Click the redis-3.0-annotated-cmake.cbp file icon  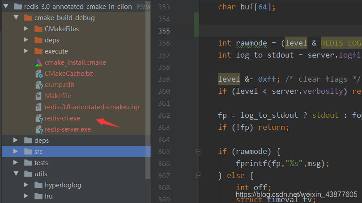pos(38,107)
